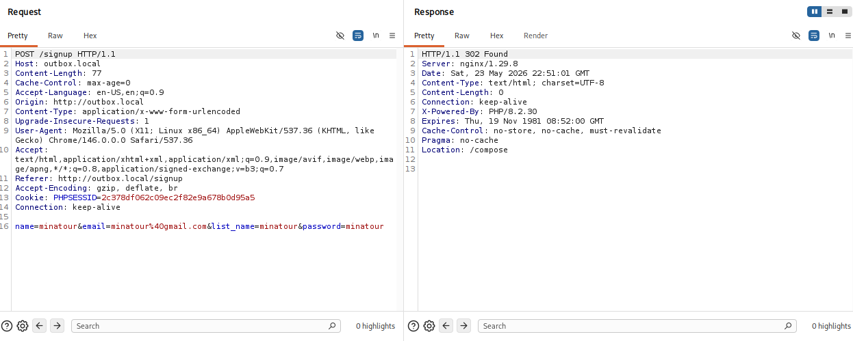Click the 'X-Powered-By: PHP/8.2.30' header
The height and width of the screenshot is (341, 853).
click(479, 111)
